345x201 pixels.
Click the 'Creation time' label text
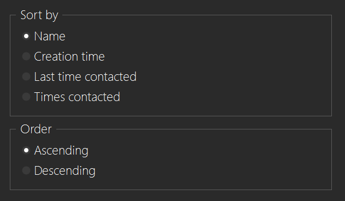pyautogui.click(x=69, y=56)
